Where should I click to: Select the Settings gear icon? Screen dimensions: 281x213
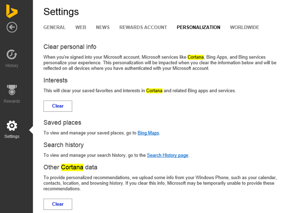[x=12, y=126]
